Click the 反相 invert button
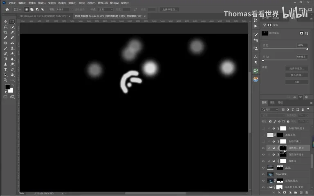This screenshot has height=196, width=314. click(x=297, y=82)
